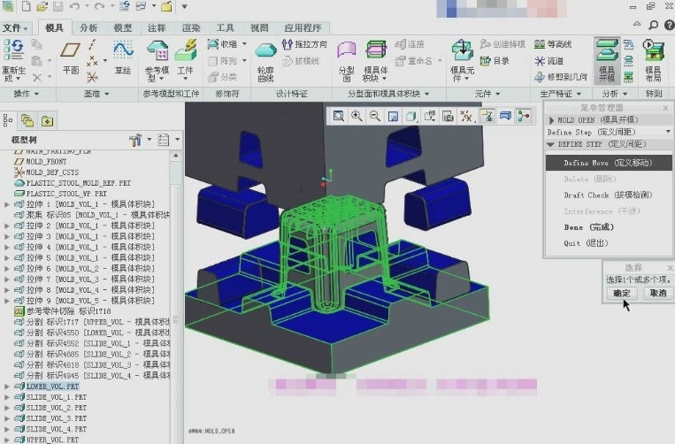Click the Saved Orientations icon
675x444 pixels.
(430, 116)
